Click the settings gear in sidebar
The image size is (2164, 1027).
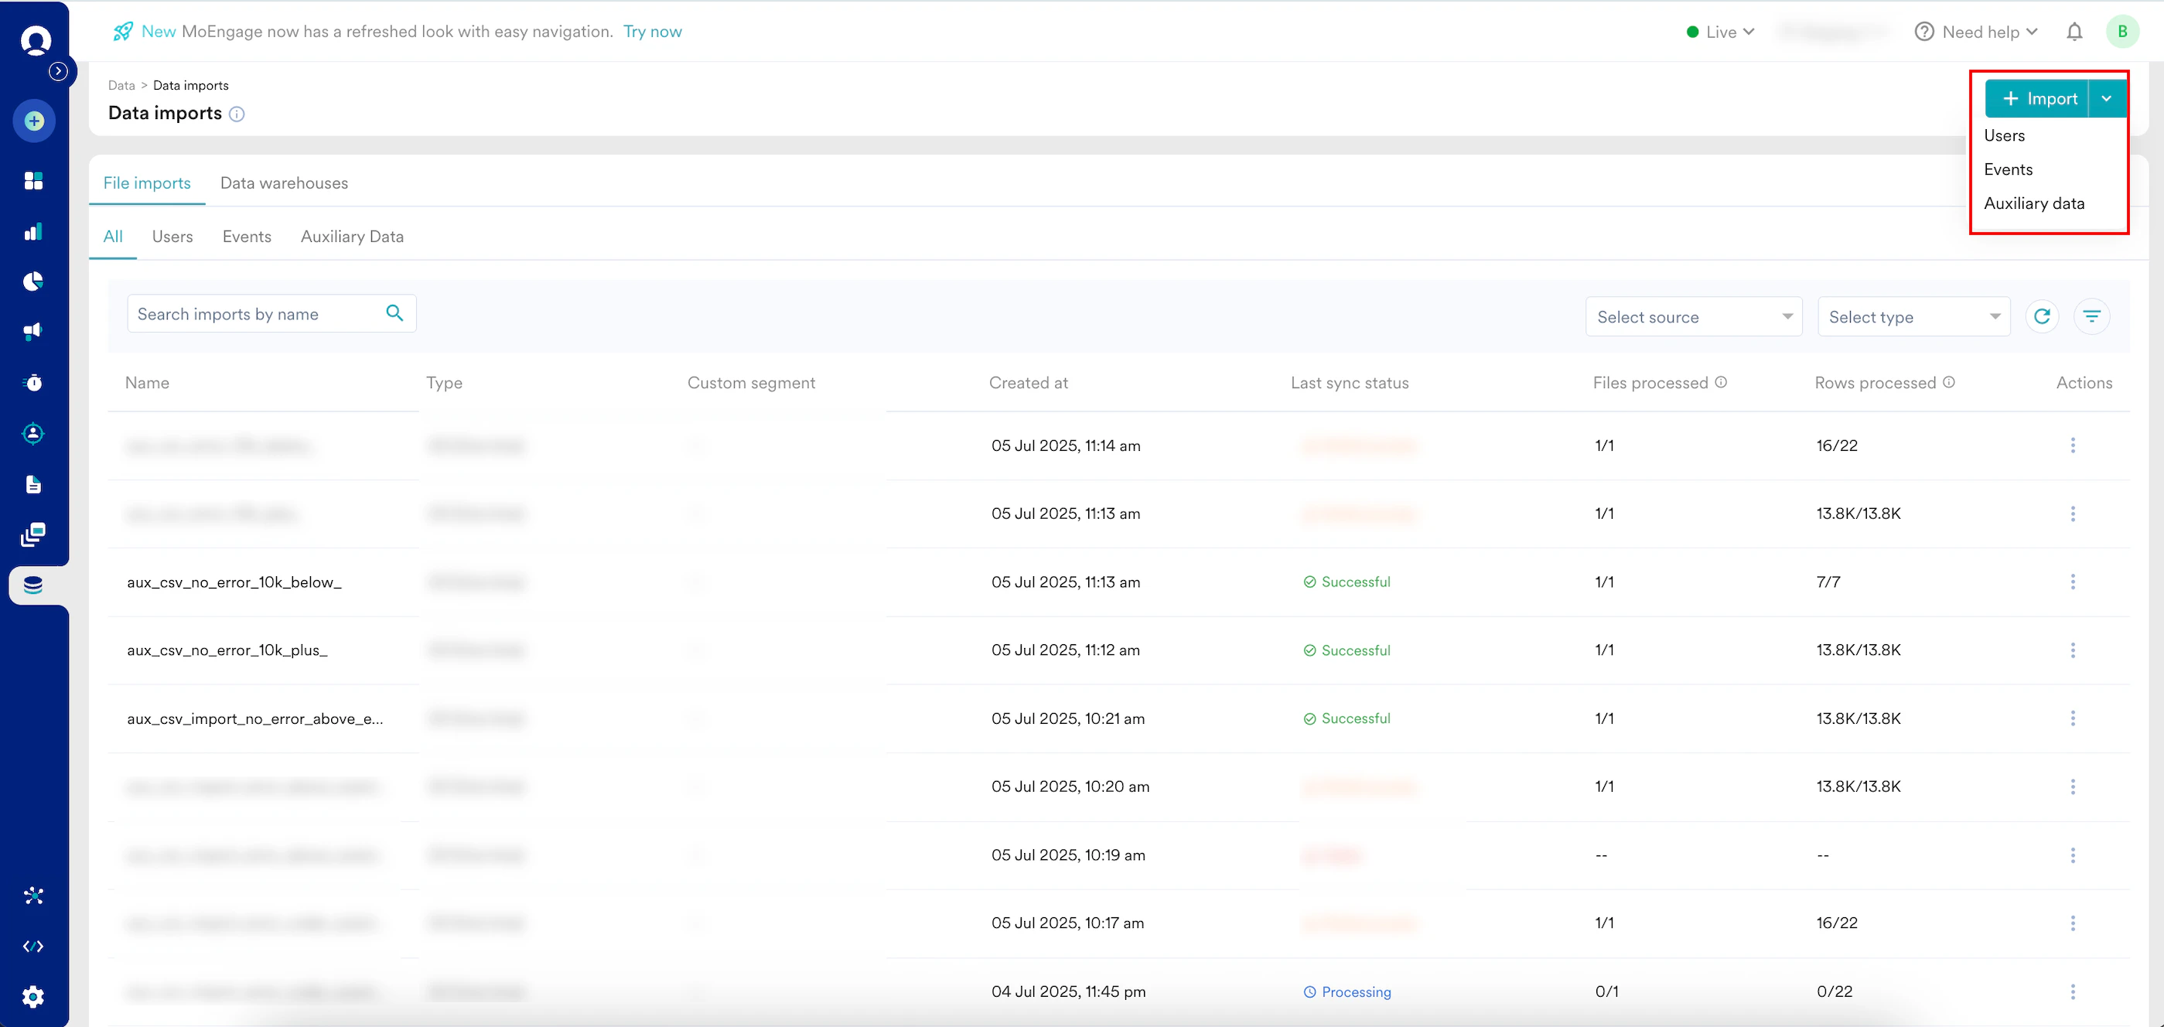pyautogui.click(x=33, y=997)
